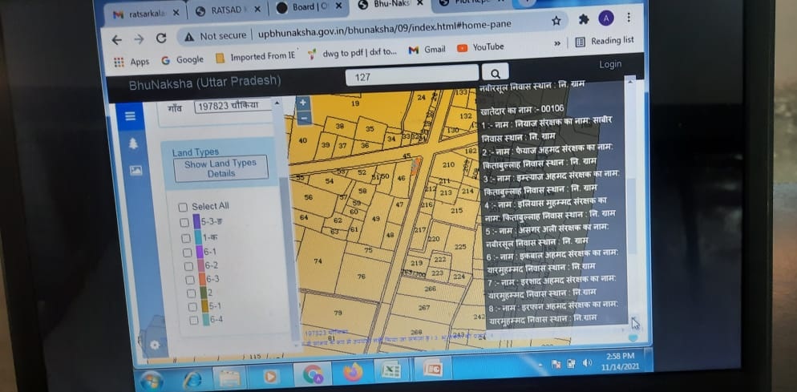Click the magnifier search button beside plot number

(495, 75)
